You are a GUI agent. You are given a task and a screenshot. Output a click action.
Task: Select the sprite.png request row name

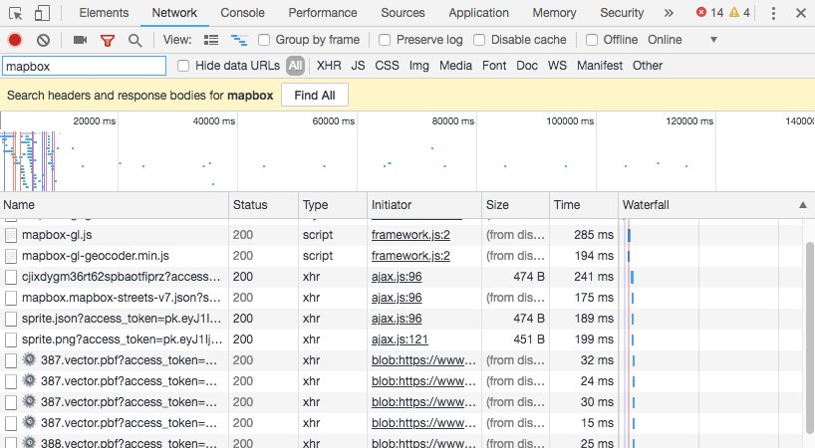coord(123,340)
